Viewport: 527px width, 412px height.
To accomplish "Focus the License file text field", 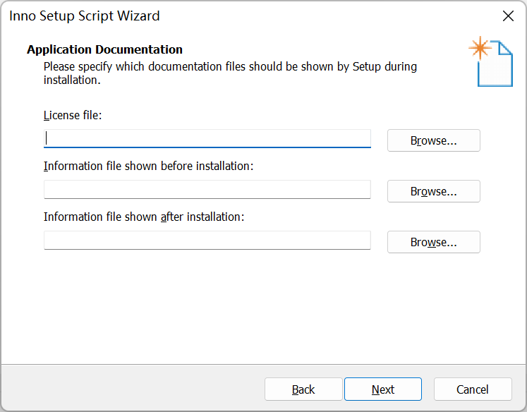I will (x=207, y=138).
